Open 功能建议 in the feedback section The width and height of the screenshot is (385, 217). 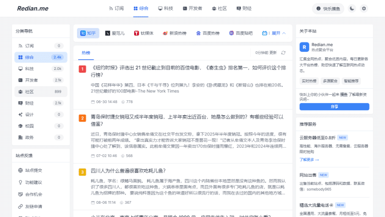41,182
